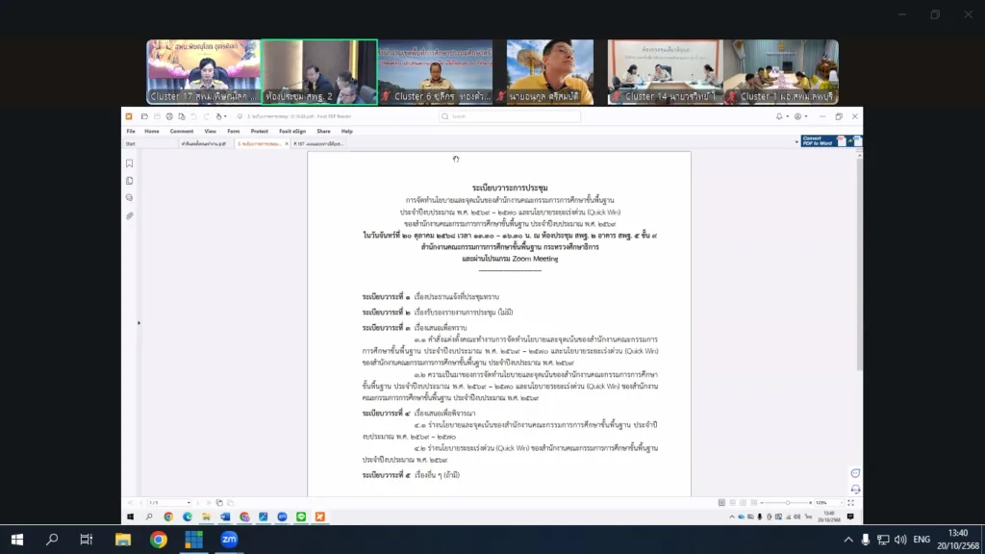The image size is (985, 554).
Task: Toggle the microphone icon in system tray
Action: pos(866,540)
